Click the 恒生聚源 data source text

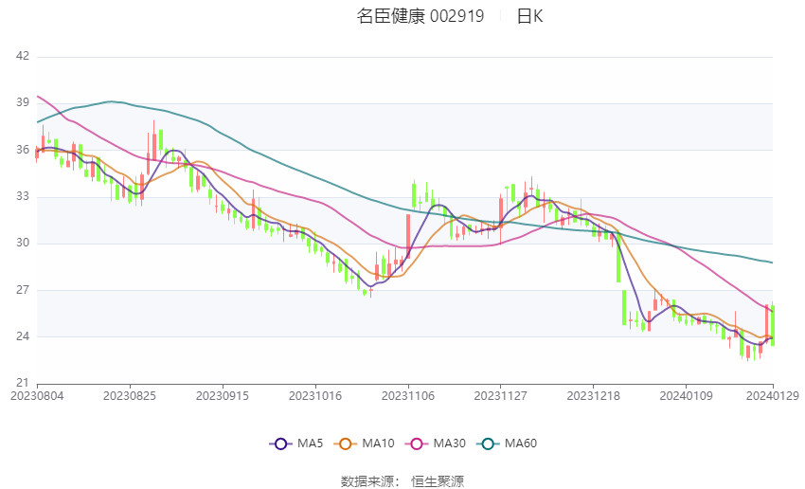[x=438, y=481]
